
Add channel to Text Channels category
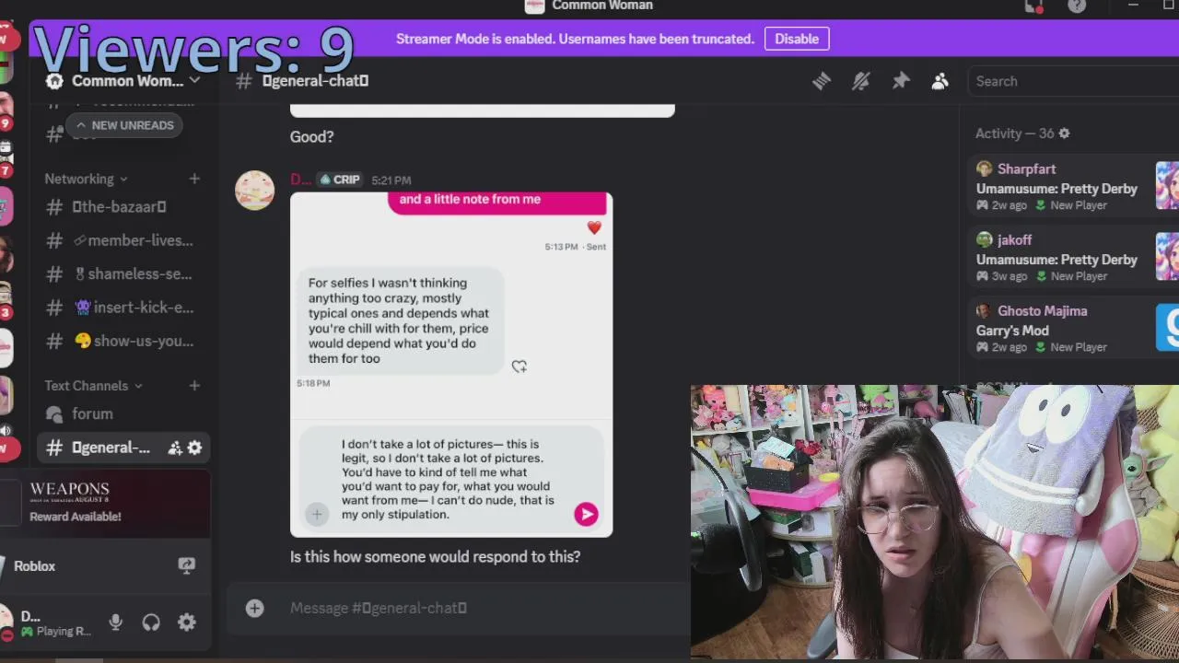coord(194,386)
